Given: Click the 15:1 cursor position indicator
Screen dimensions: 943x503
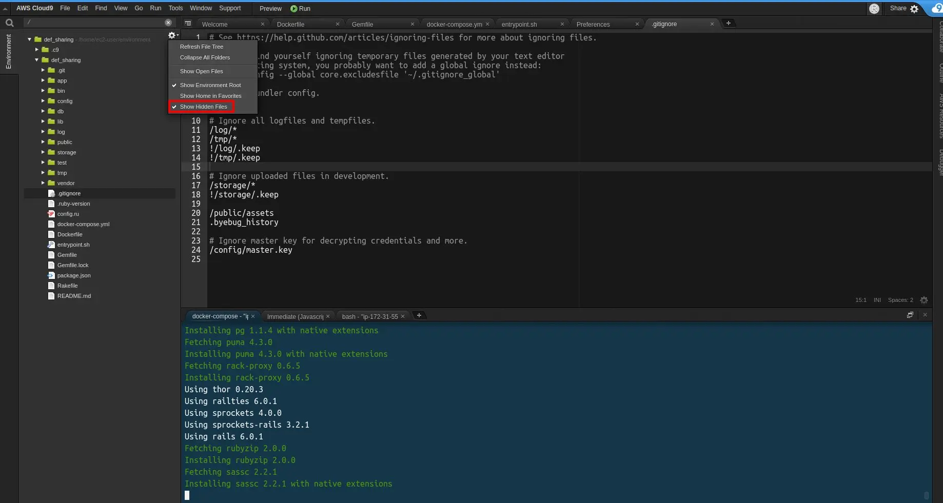Looking at the screenshot, I should click(x=860, y=300).
